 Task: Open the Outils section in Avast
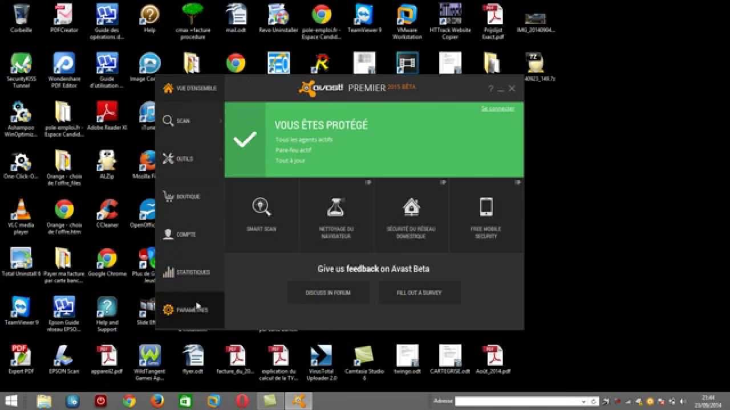point(190,159)
